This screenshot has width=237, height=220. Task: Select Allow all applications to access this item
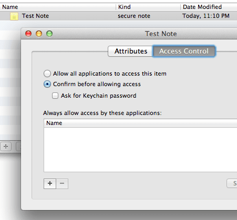[47, 74]
